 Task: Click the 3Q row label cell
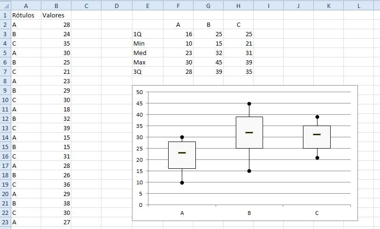(x=147, y=71)
